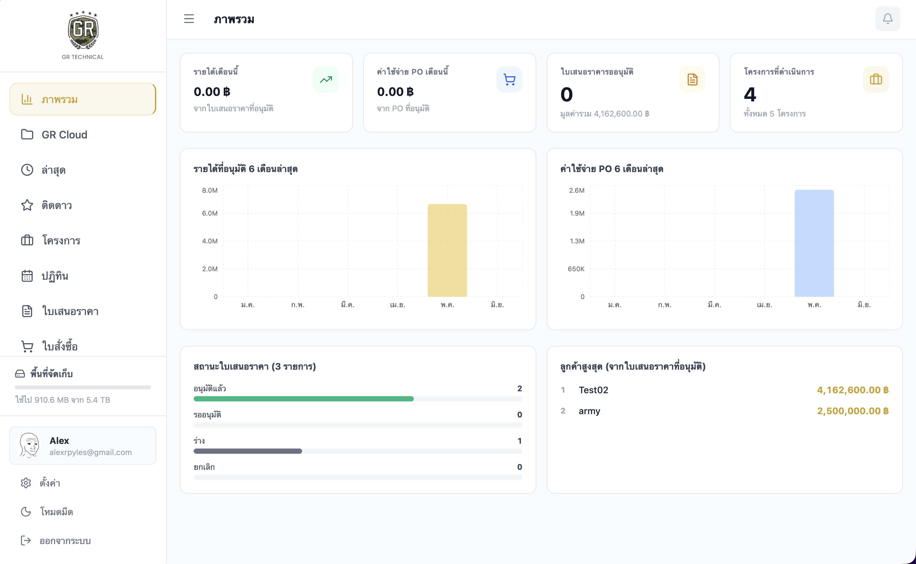The width and height of the screenshot is (916, 564).
Task: Click the folder icon next to GR Cloud
Action: pos(27,134)
